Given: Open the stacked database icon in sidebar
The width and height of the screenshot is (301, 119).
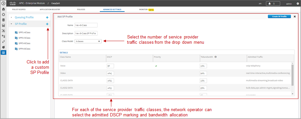Looking at the screenshot, I should click(x=3, y=20).
